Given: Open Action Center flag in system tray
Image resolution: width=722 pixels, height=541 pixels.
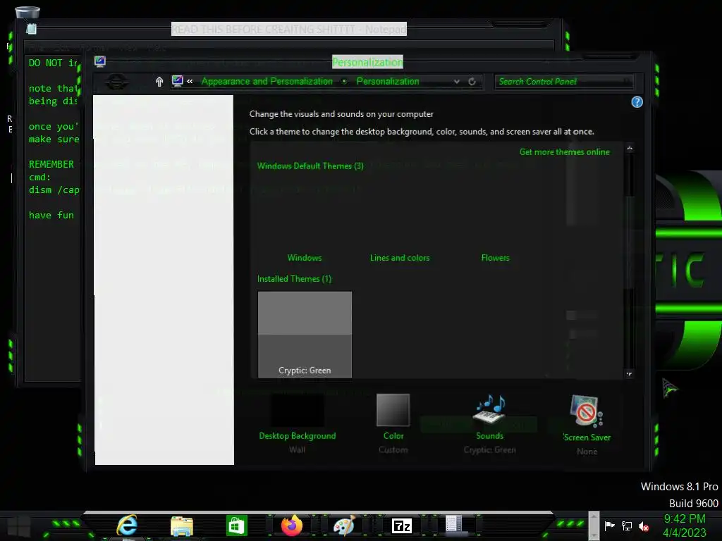Looking at the screenshot, I should 610,526.
